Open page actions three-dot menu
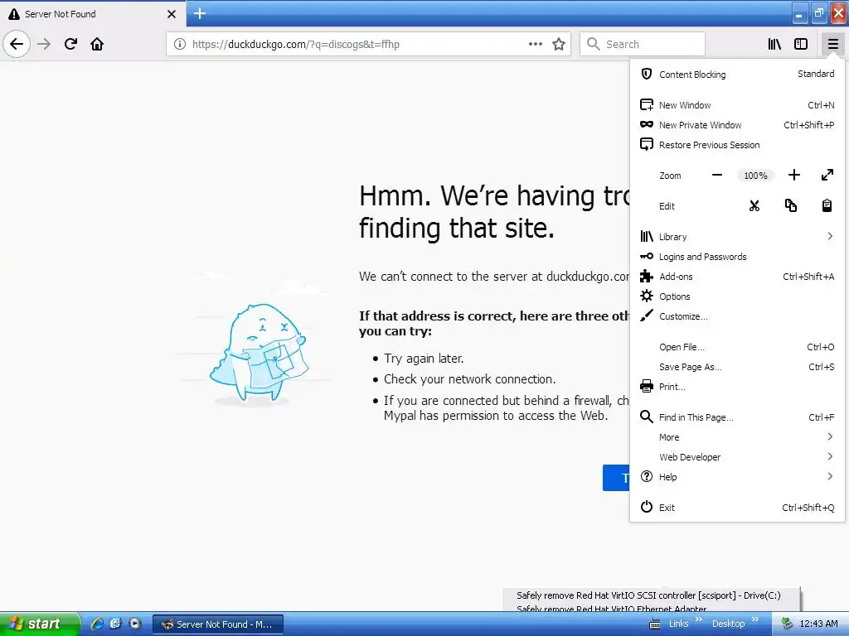The width and height of the screenshot is (849, 636). (536, 45)
